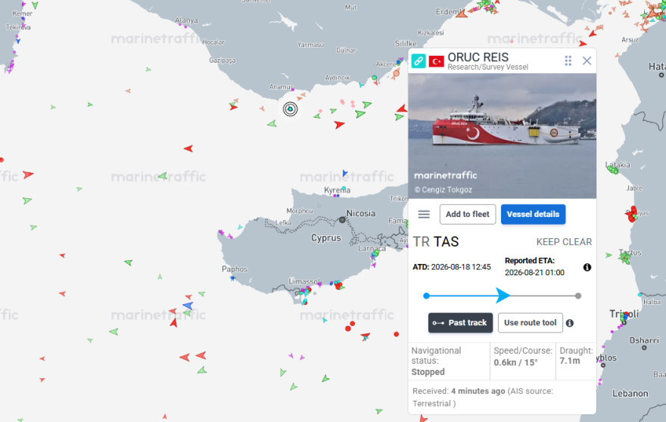666x422 pixels.
Task: Click the Use route tool button
Action: [530, 323]
